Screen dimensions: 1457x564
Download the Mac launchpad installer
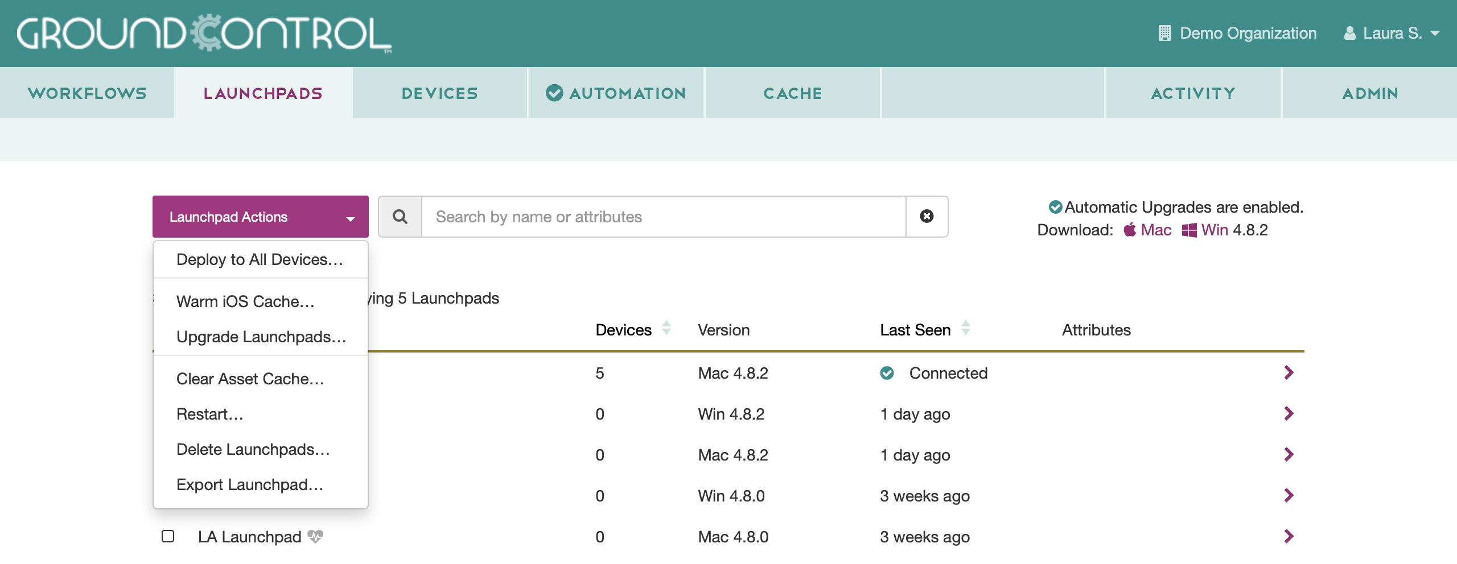click(x=1148, y=230)
